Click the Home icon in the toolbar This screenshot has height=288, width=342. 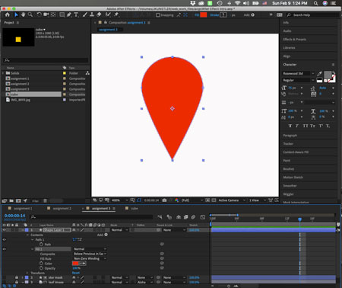(x=8, y=14)
